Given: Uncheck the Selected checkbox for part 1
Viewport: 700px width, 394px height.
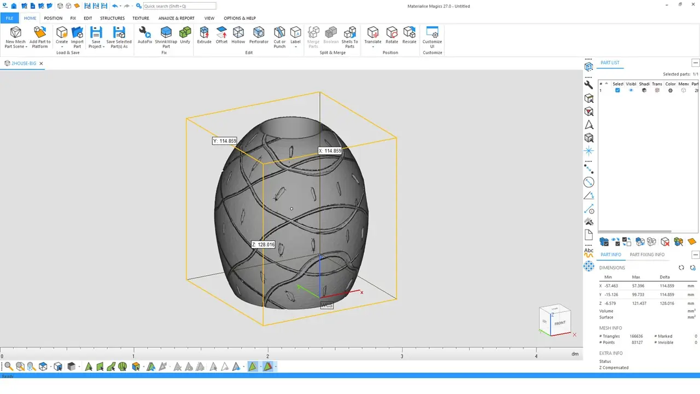Looking at the screenshot, I should (x=617, y=90).
